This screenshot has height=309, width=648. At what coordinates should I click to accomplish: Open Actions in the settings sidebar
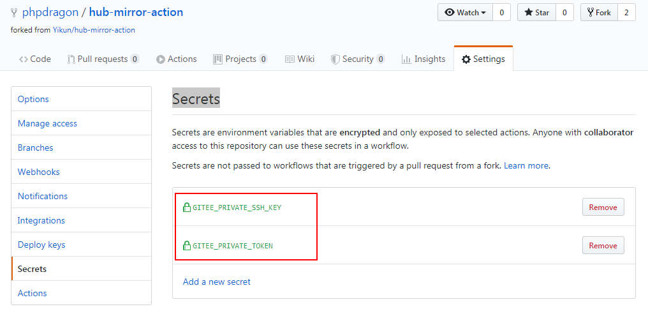[82, 293]
